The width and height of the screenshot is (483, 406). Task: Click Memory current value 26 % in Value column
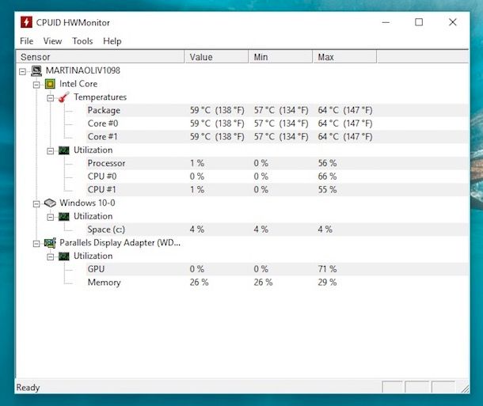coord(199,283)
